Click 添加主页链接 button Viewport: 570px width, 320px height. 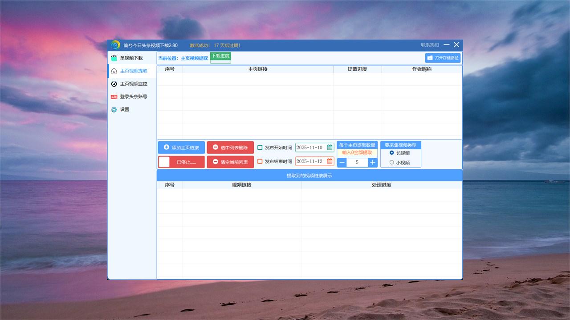181,148
